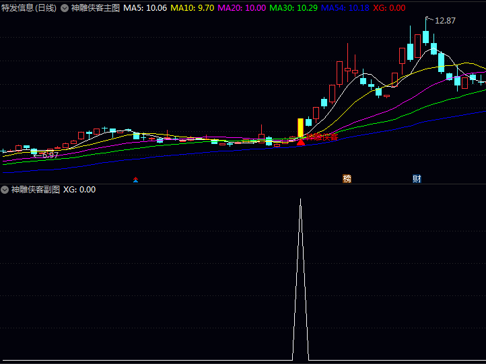Click the 6.97 low price label

[x=49, y=155]
